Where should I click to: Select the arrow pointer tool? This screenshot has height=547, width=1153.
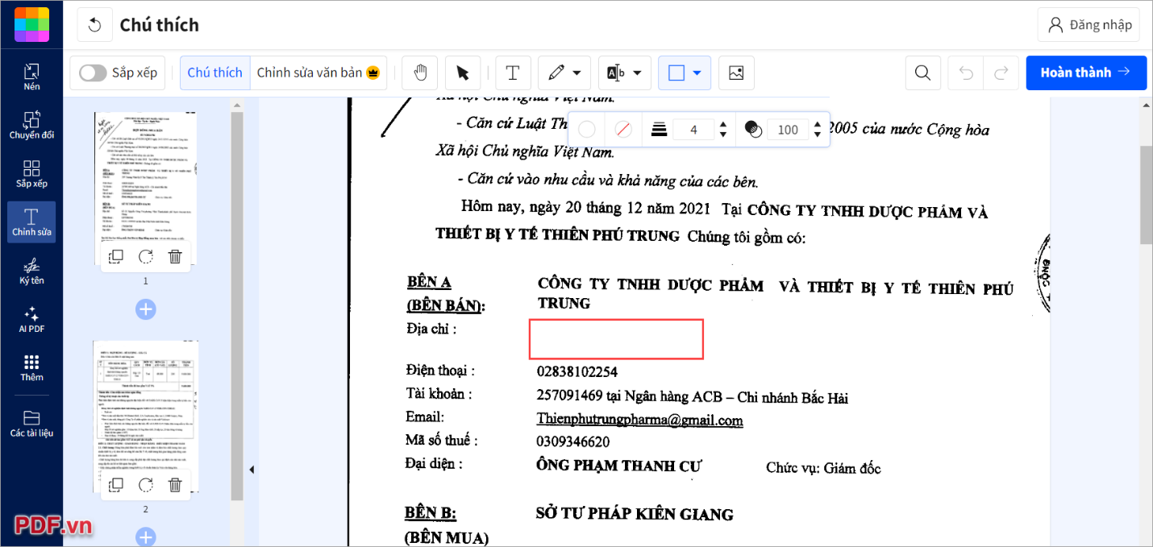point(463,73)
